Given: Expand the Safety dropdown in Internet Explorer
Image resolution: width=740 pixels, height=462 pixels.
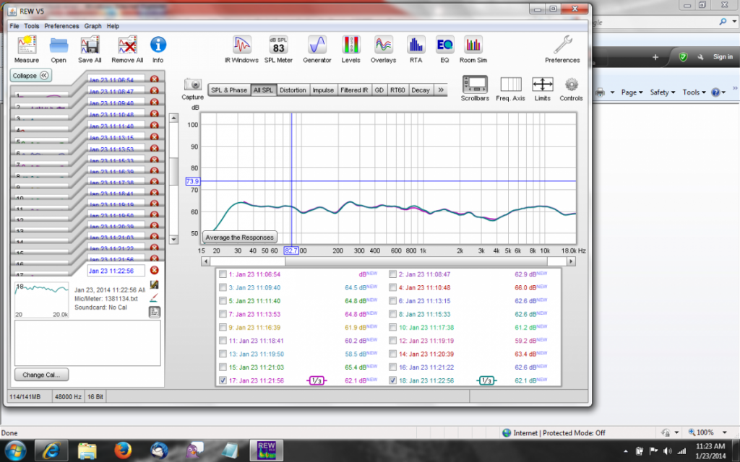Looking at the screenshot, I should coord(663,92).
